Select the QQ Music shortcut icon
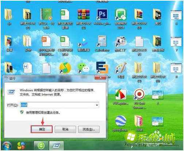This screenshot has width=184, height=151. click(x=65, y=68)
